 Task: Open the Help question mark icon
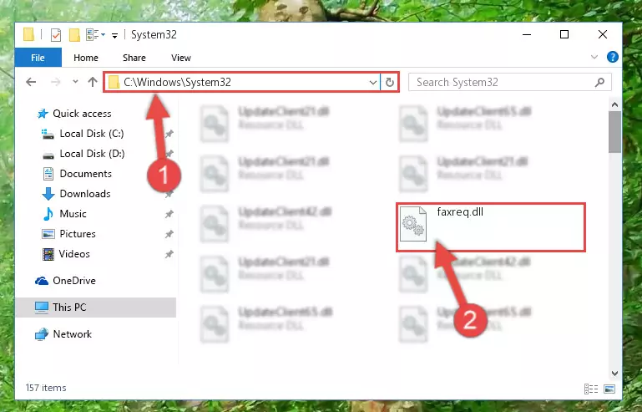point(612,57)
